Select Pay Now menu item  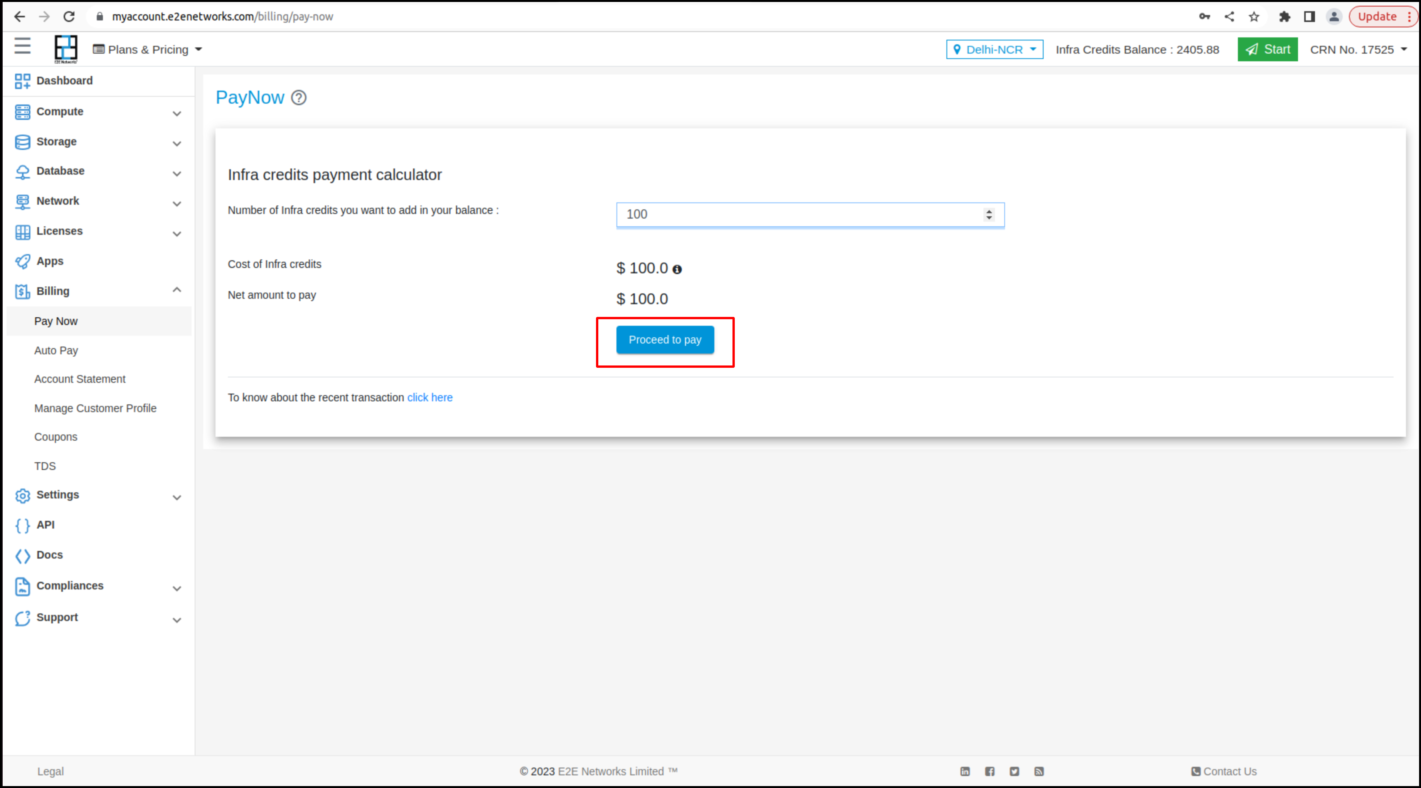pyautogui.click(x=55, y=320)
